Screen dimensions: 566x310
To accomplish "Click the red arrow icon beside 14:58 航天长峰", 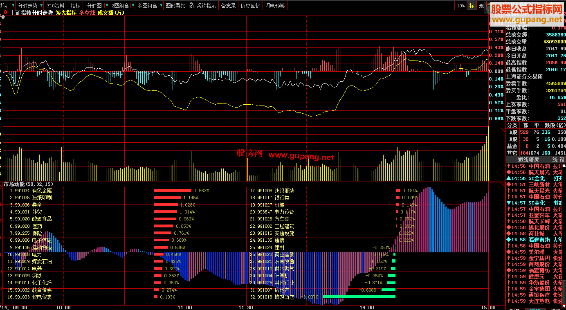I will pos(508,222).
